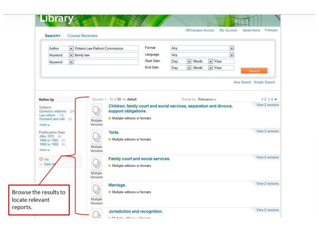Filter publication date 1968 to 1968
Screen dimensions: 319x239
(x=49, y=144)
